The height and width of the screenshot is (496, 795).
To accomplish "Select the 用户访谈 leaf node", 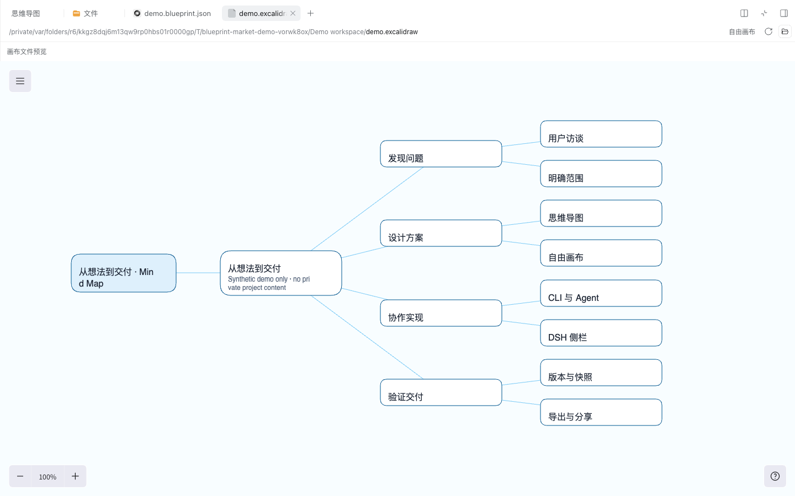I will (601, 134).
